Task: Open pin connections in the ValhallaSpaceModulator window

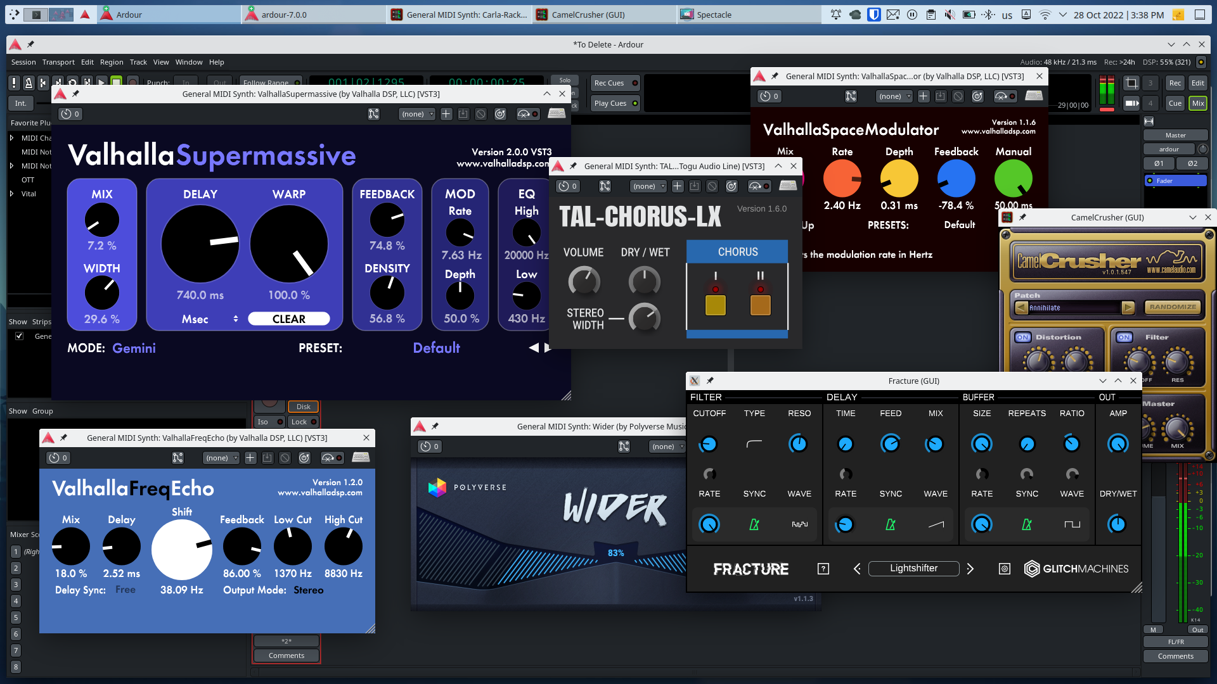Action: click(x=851, y=96)
